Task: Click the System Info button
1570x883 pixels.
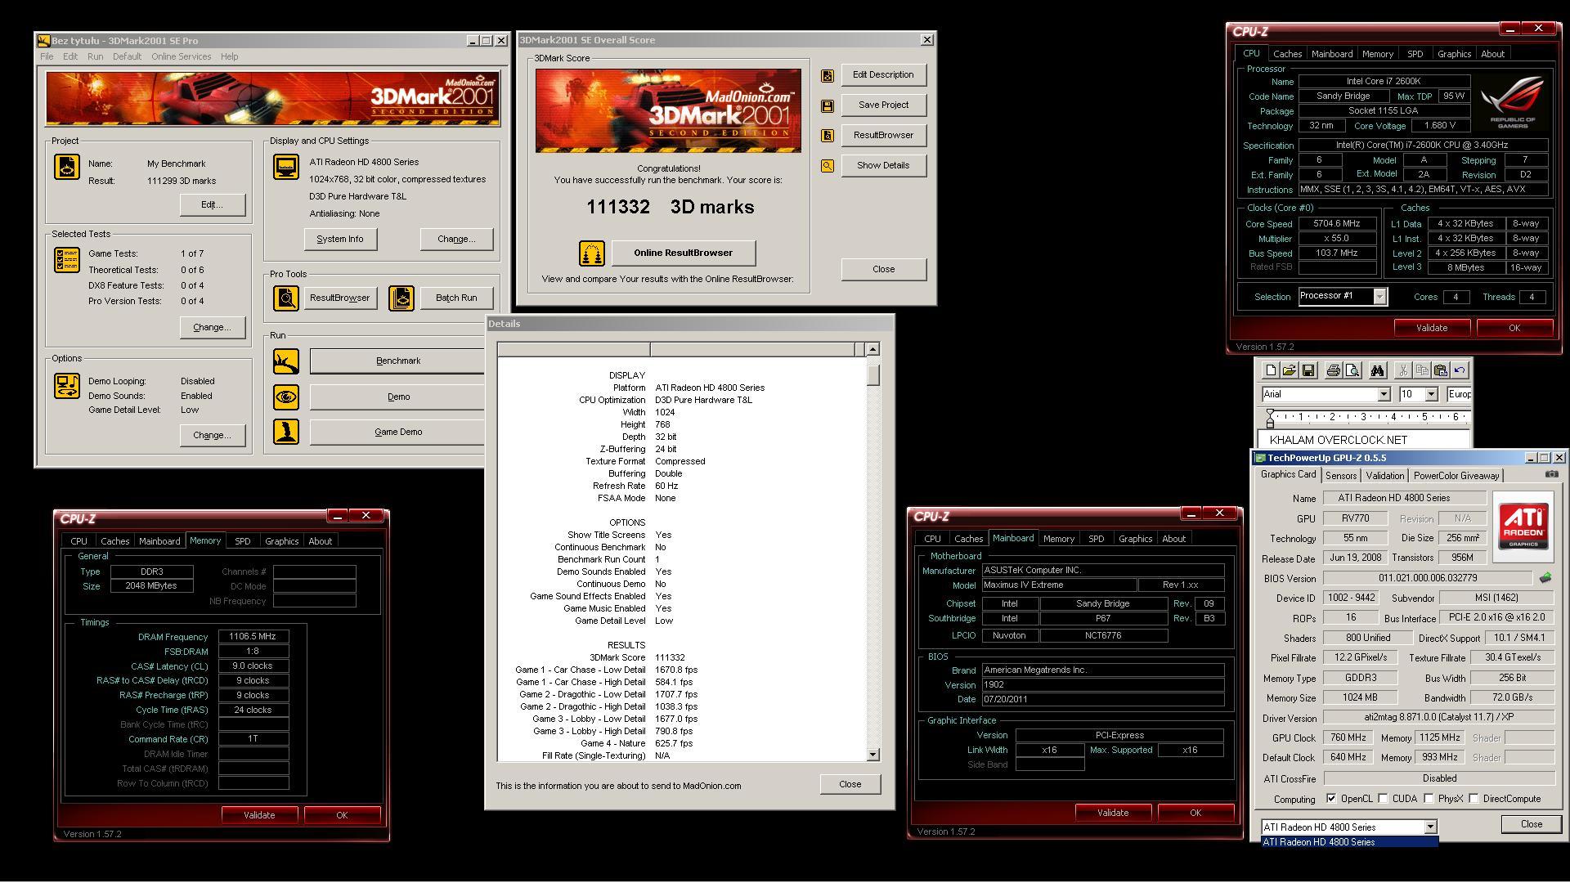Action: point(340,240)
